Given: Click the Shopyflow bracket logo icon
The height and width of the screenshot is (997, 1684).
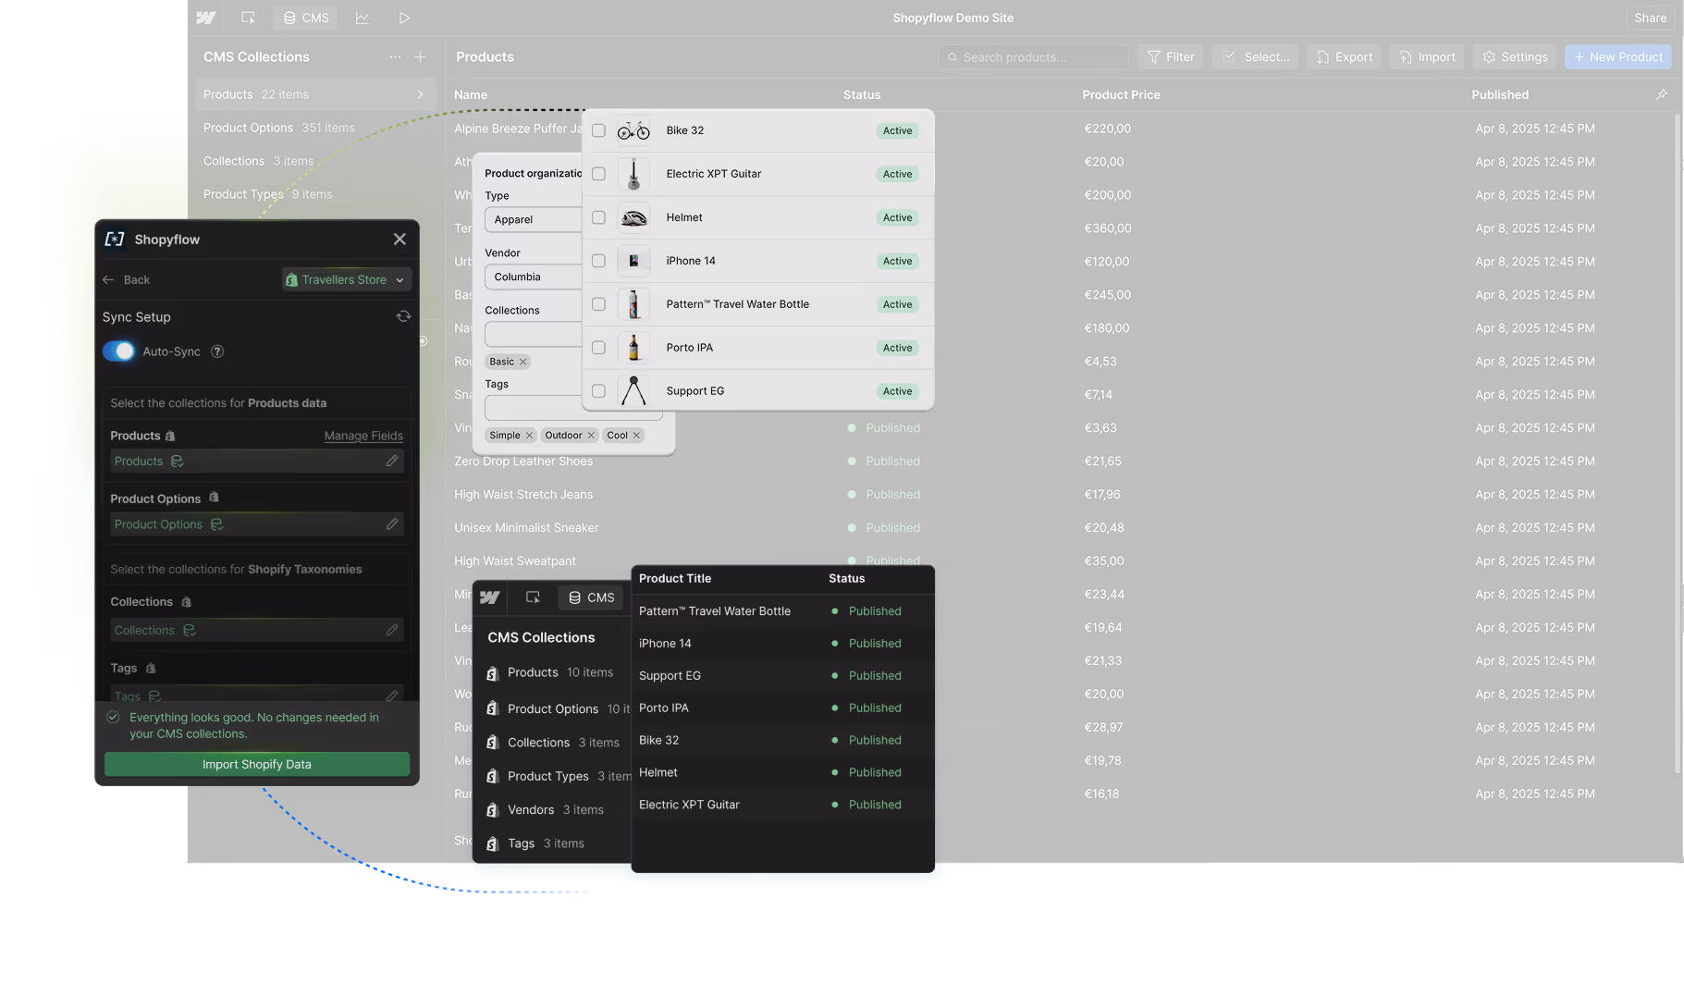Looking at the screenshot, I should coord(115,240).
